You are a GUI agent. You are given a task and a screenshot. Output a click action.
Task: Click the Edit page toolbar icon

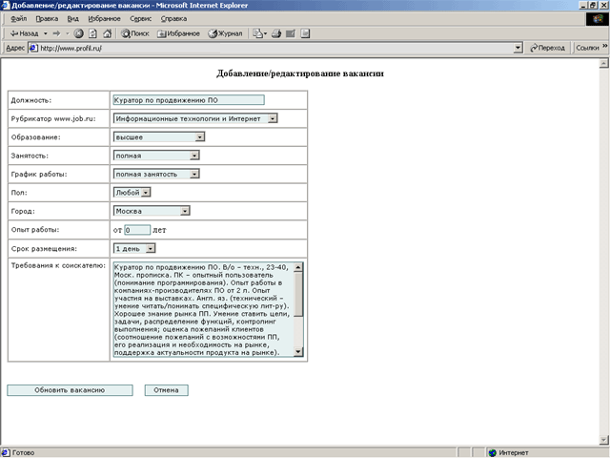pos(291,33)
